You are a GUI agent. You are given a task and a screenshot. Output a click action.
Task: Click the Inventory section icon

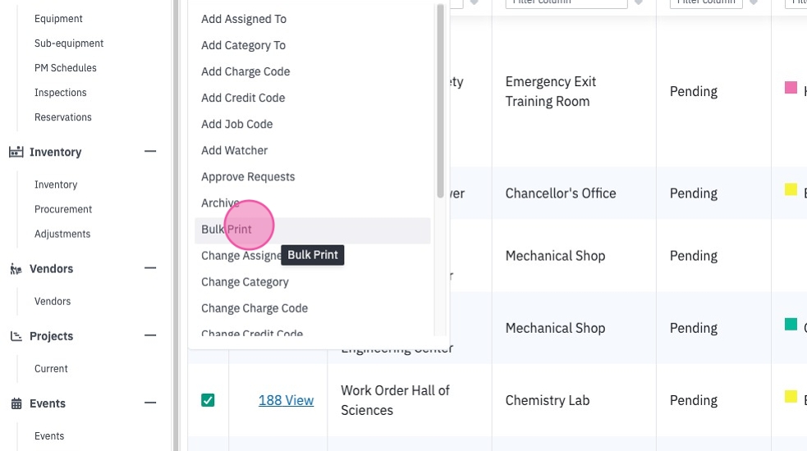pos(16,152)
